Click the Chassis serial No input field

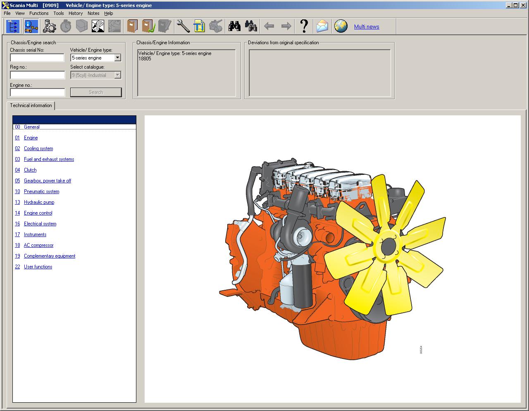(37, 57)
